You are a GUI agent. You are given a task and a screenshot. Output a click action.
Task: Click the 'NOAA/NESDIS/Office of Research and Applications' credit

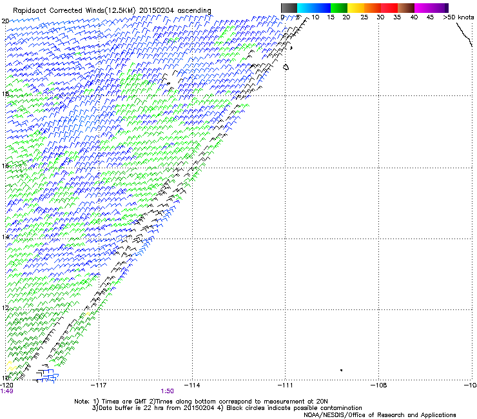coord(380,415)
